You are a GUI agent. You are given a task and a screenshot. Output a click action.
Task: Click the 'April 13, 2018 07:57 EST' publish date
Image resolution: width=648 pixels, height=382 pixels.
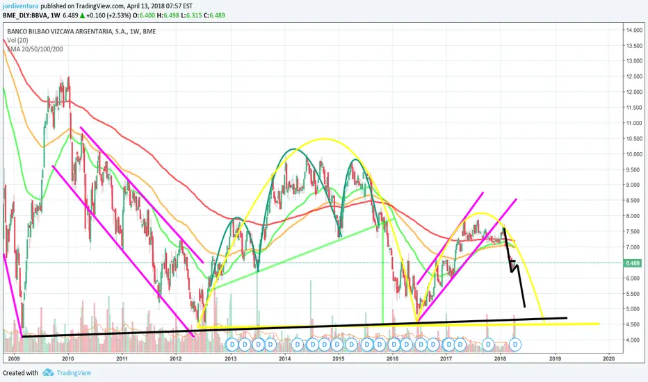click(159, 6)
